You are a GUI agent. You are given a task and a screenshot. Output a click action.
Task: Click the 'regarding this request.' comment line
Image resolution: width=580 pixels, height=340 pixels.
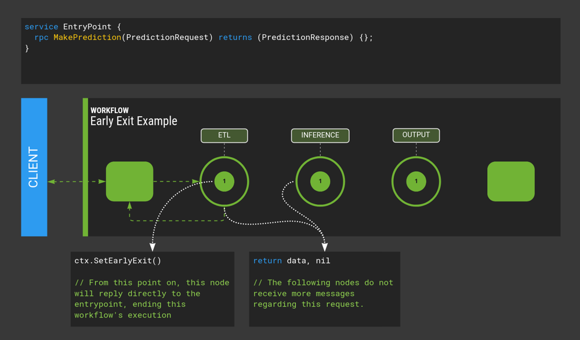[x=309, y=304]
